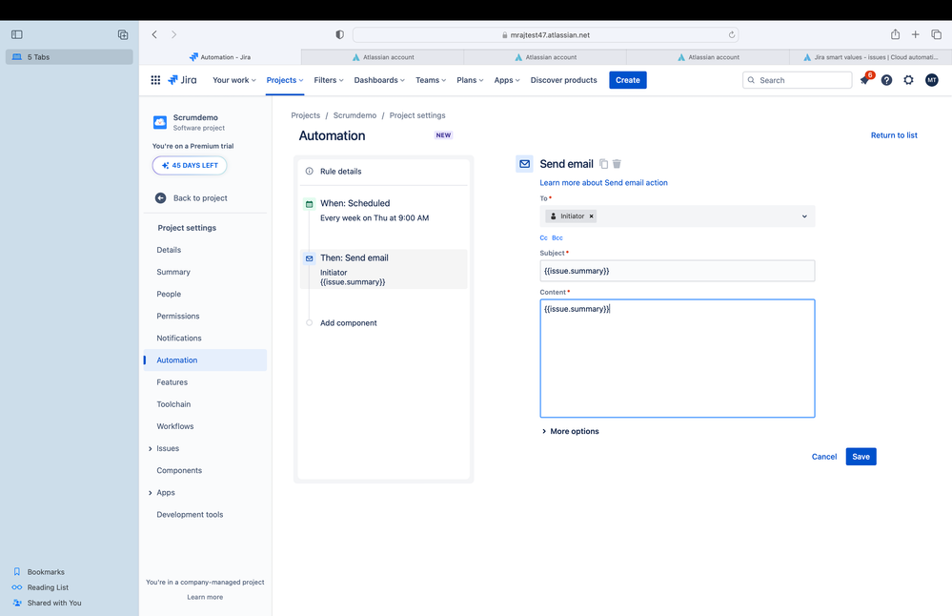Click in the Subject field
This screenshot has height=616, width=952.
point(677,271)
